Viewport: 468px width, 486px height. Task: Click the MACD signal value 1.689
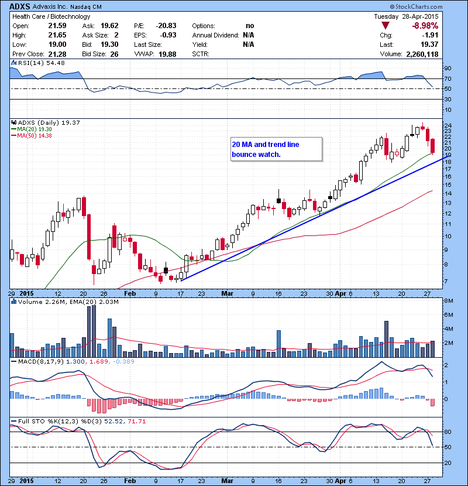click(x=99, y=361)
